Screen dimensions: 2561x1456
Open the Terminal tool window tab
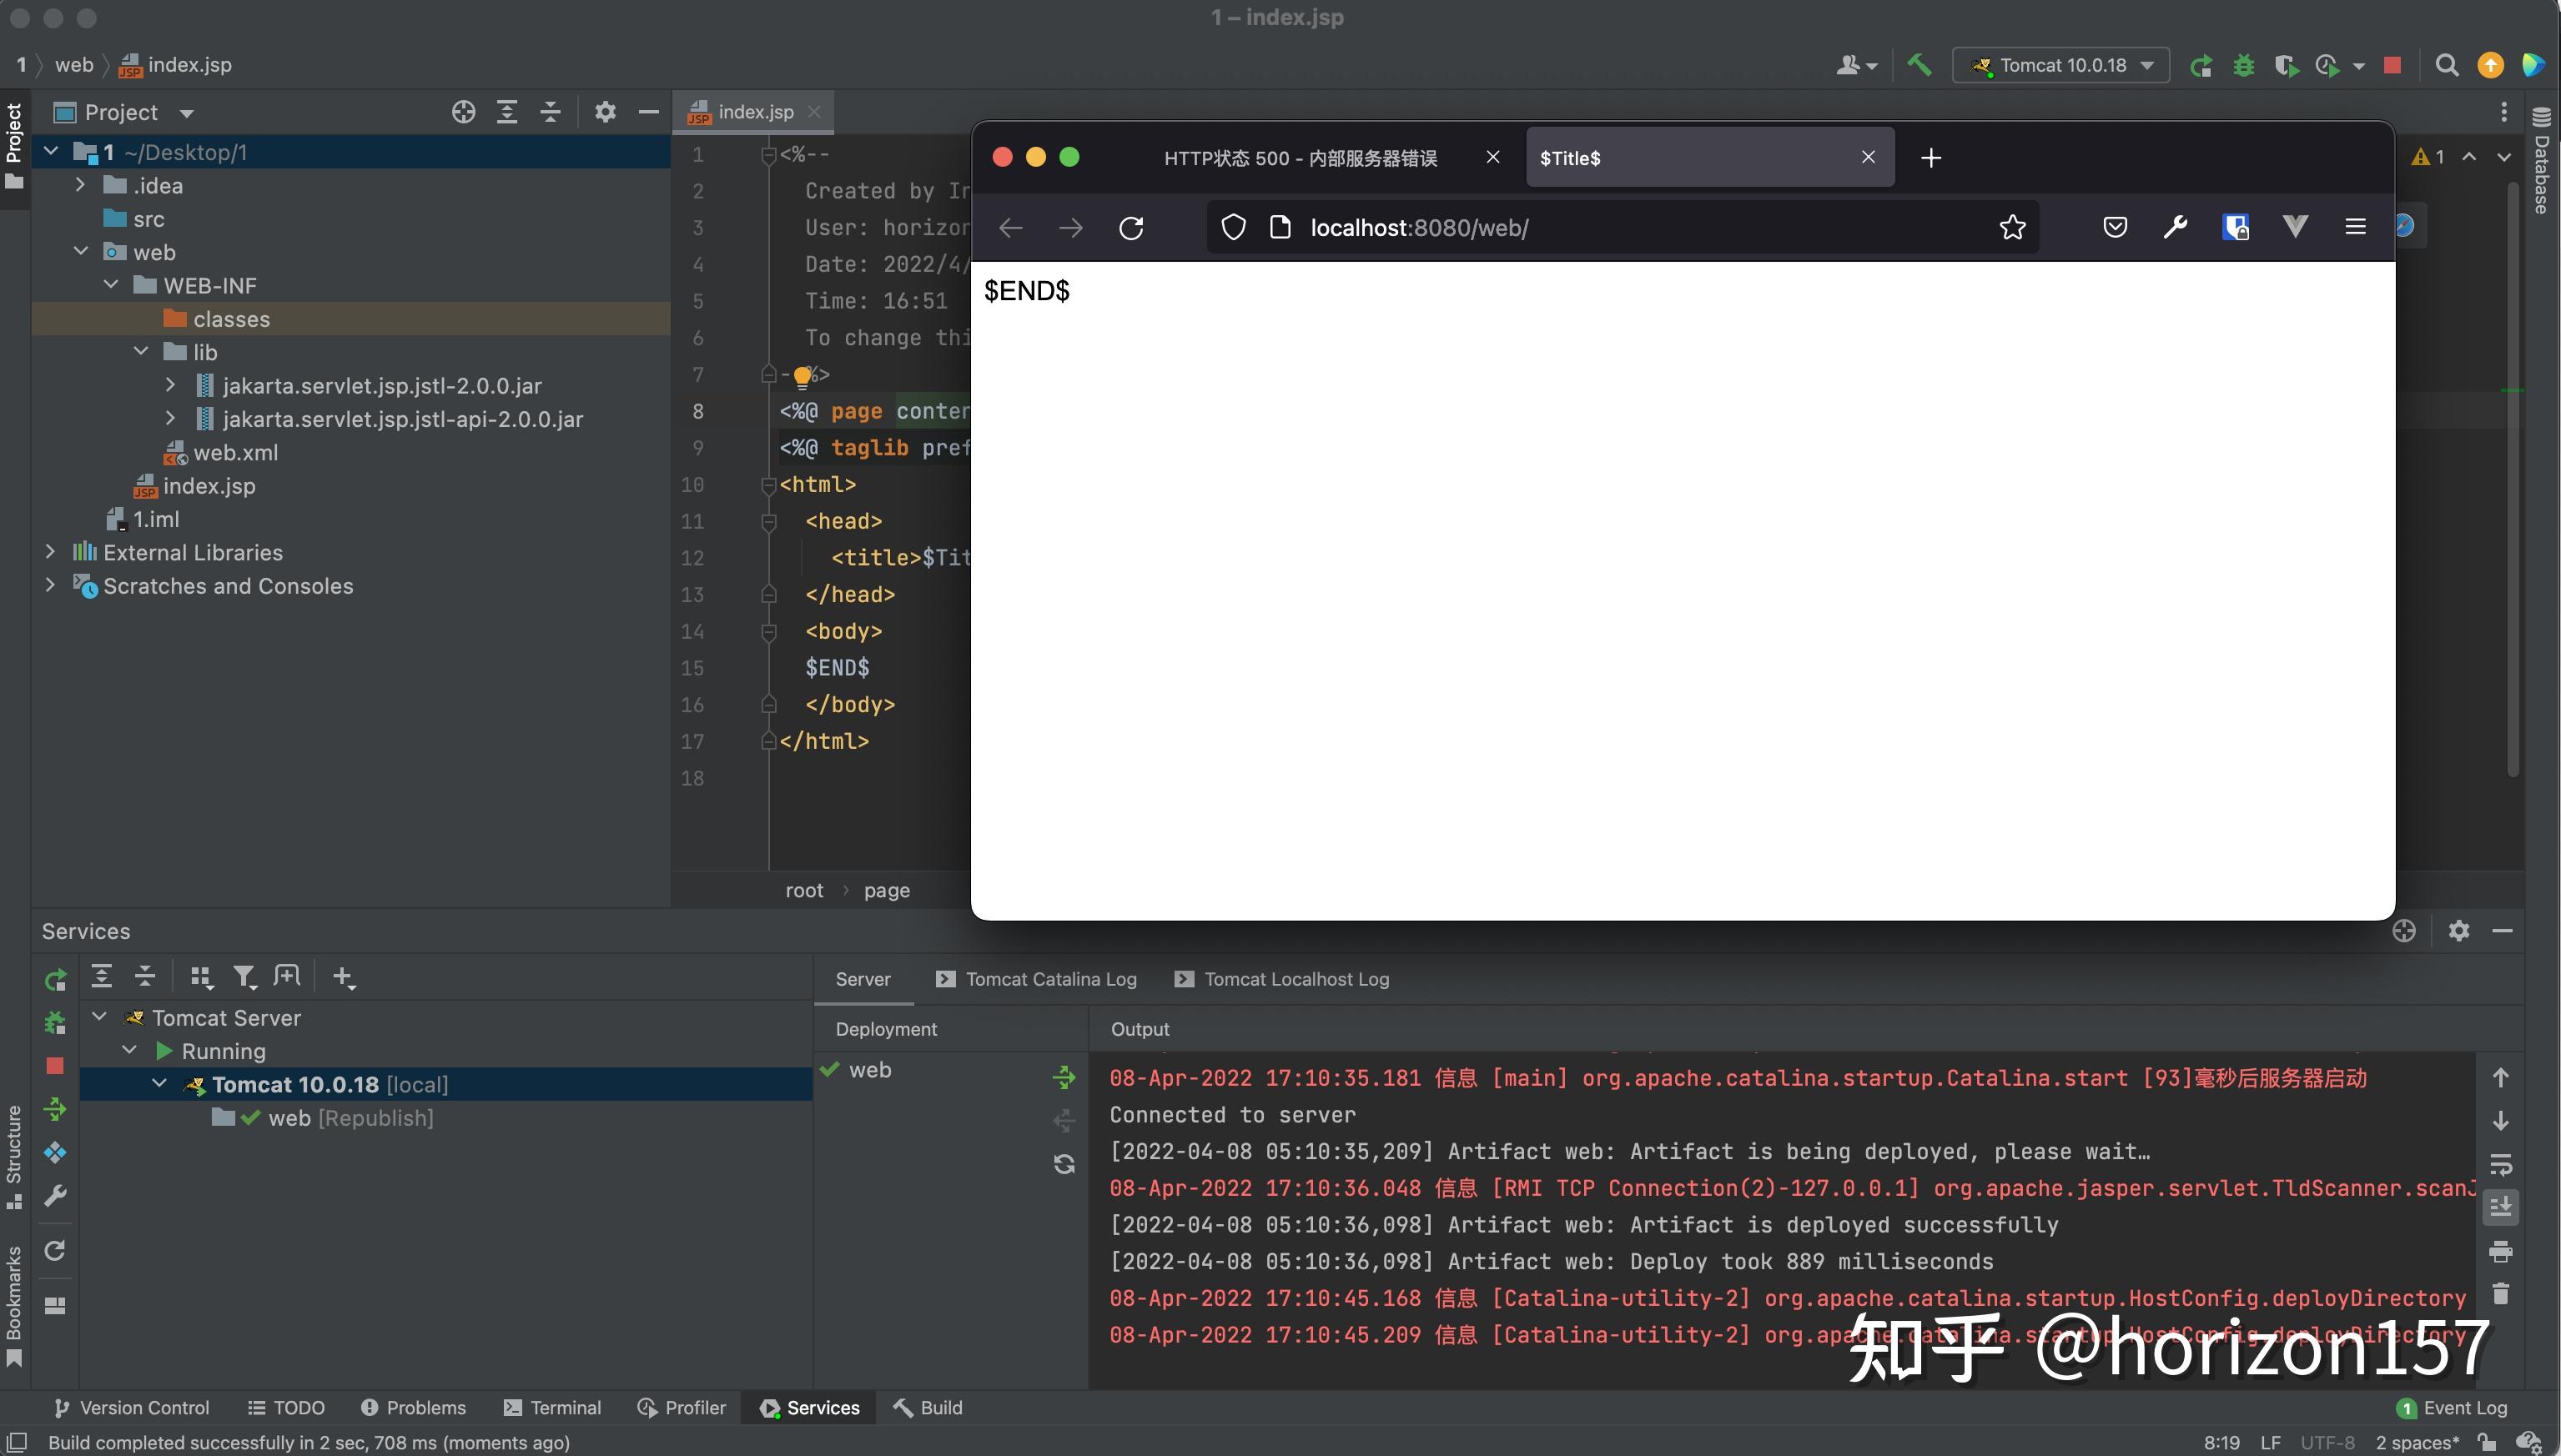(x=553, y=1407)
